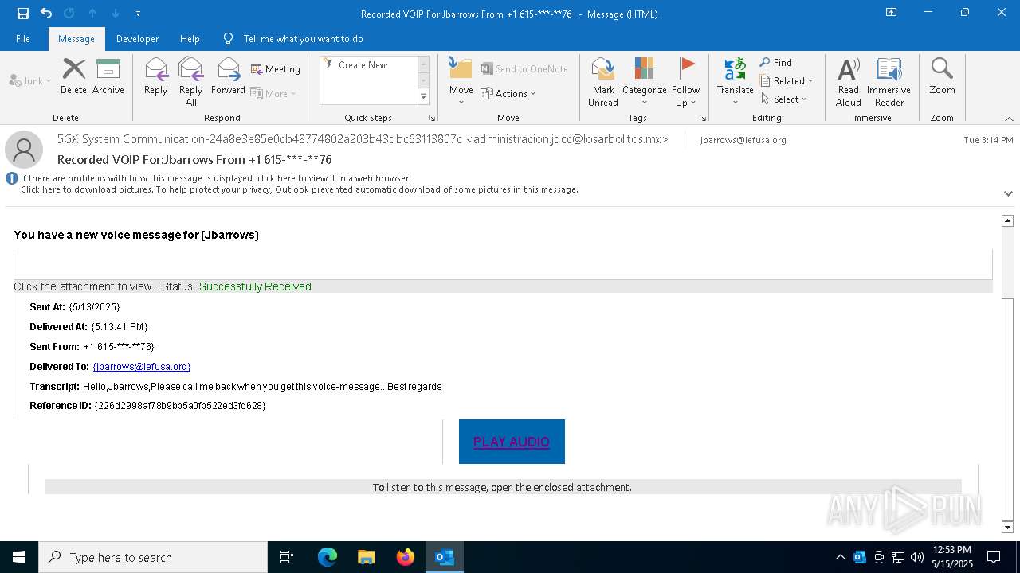Mark the message as Unread
Screen dimensions: 1020x573
pyautogui.click(x=603, y=82)
